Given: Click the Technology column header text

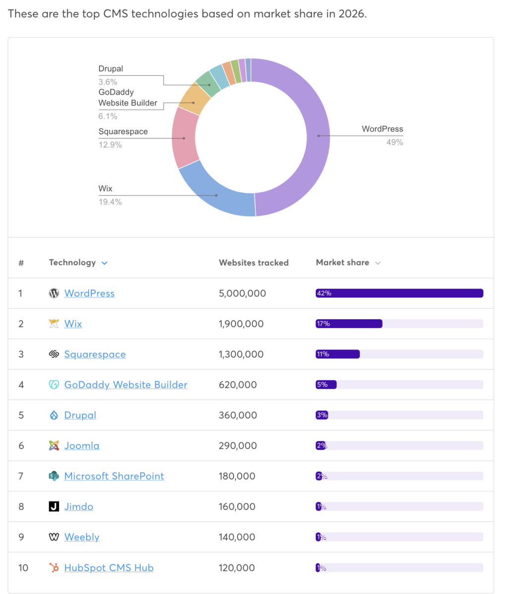Looking at the screenshot, I should tap(72, 262).
